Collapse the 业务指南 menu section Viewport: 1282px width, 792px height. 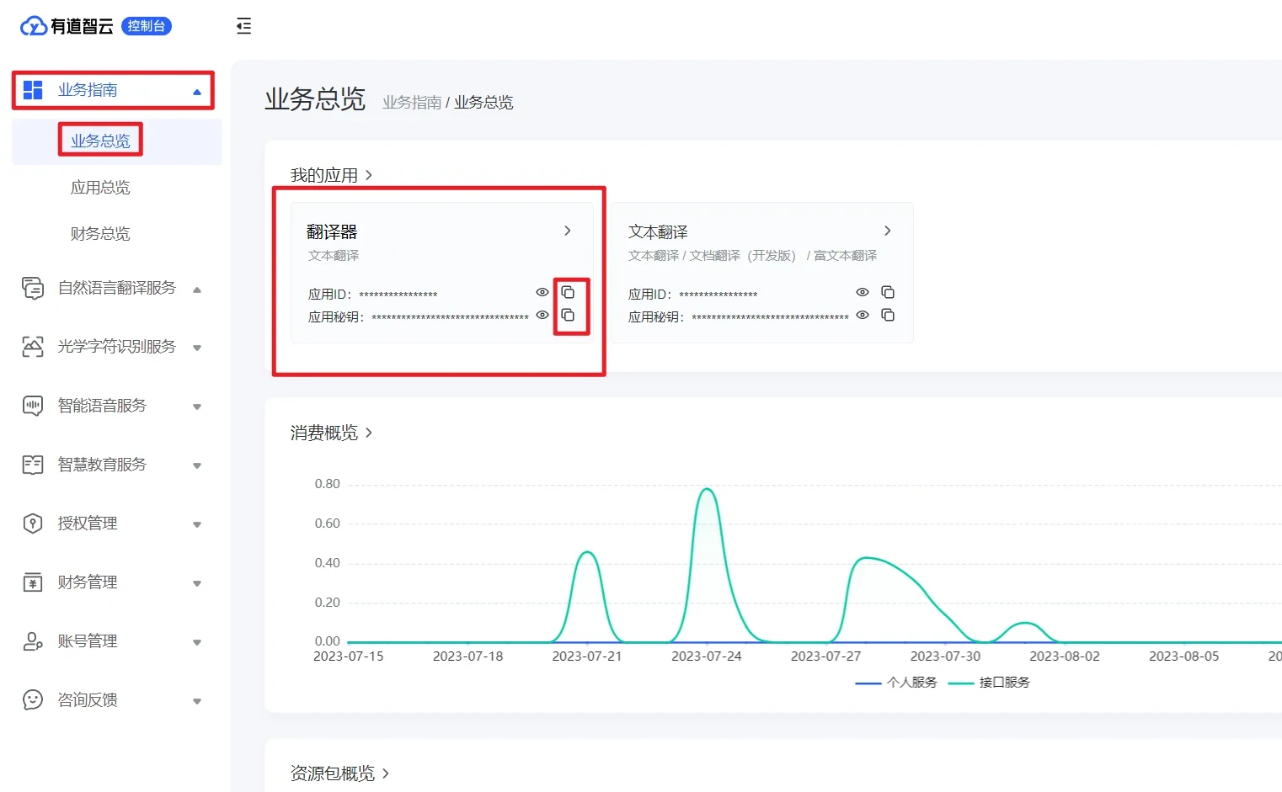click(x=197, y=90)
